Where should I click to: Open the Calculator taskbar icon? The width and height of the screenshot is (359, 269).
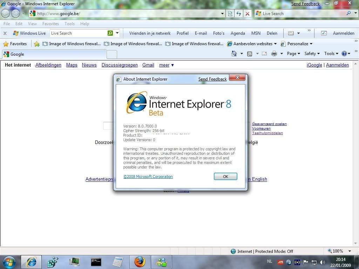coord(118,262)
